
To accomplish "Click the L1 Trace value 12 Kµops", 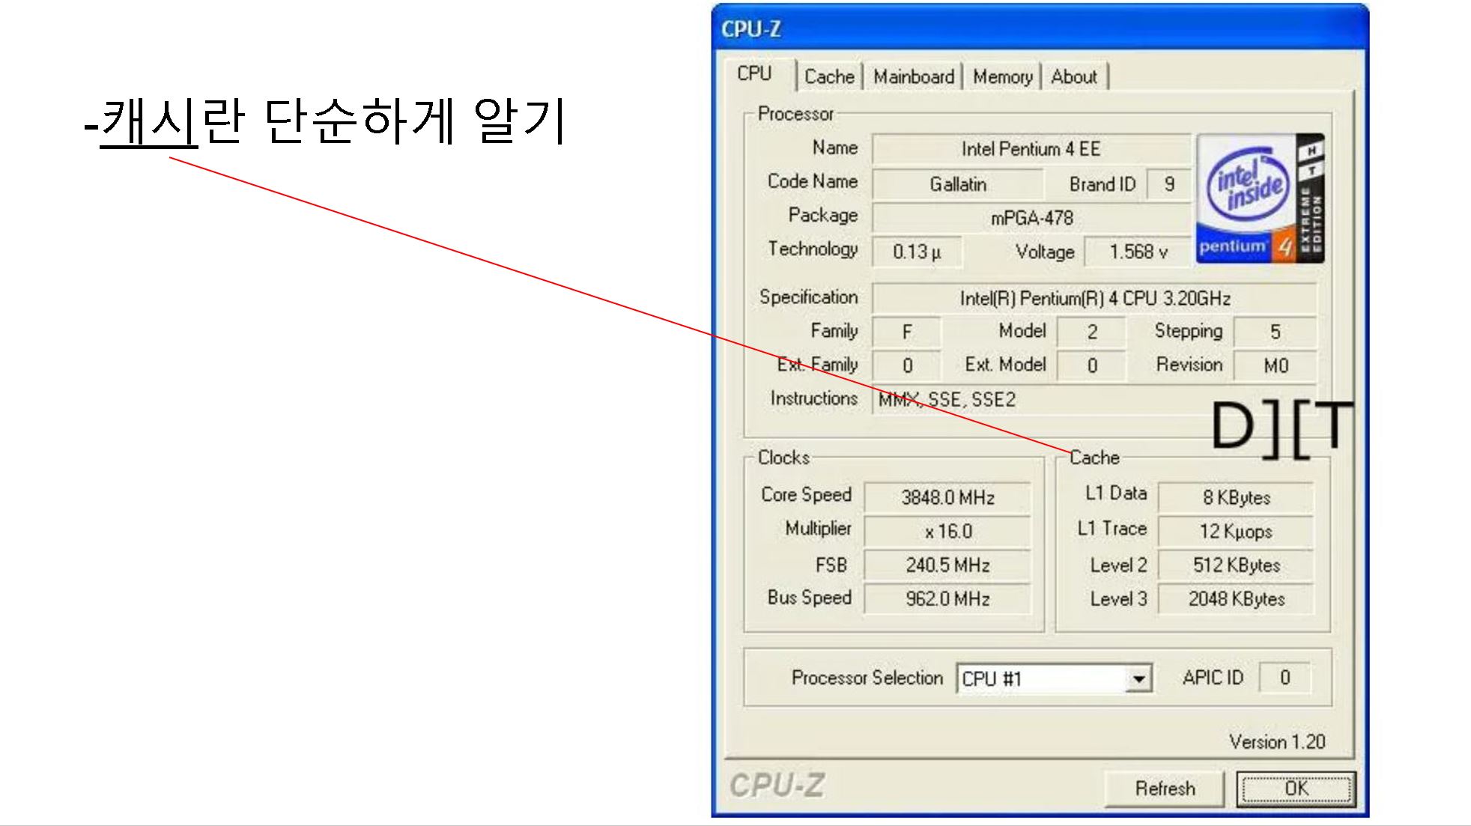I will coord(1236,531).
